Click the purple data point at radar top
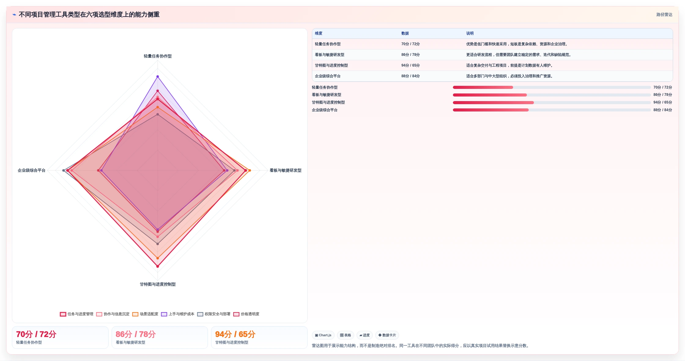This screenshot has width=685, height=361. [158, 77]
